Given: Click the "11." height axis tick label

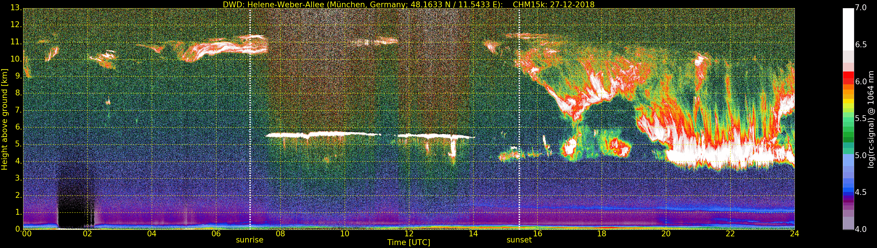Looking at the screenshot, I should [16, 42].
